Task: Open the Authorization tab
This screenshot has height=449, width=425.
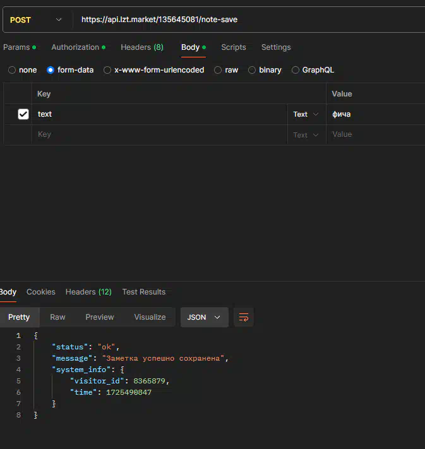Action: (75, 47)
